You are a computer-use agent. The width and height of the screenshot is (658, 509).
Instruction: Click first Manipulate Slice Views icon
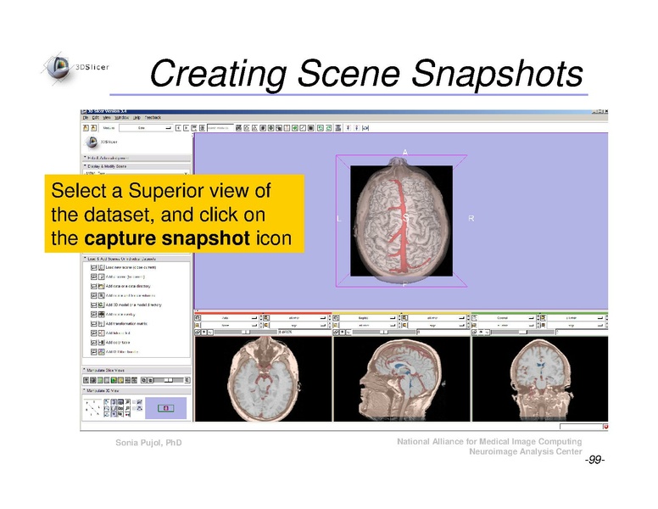(86, 380)
